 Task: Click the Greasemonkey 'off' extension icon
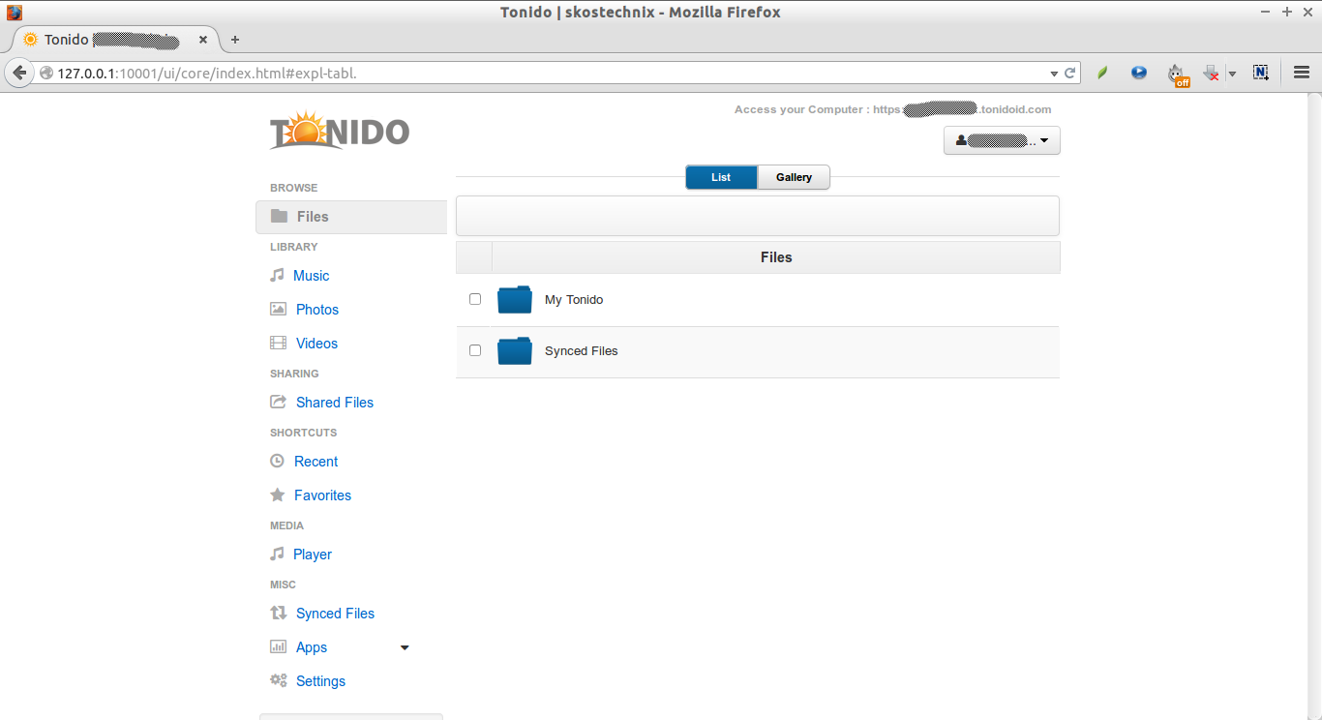1177,75
